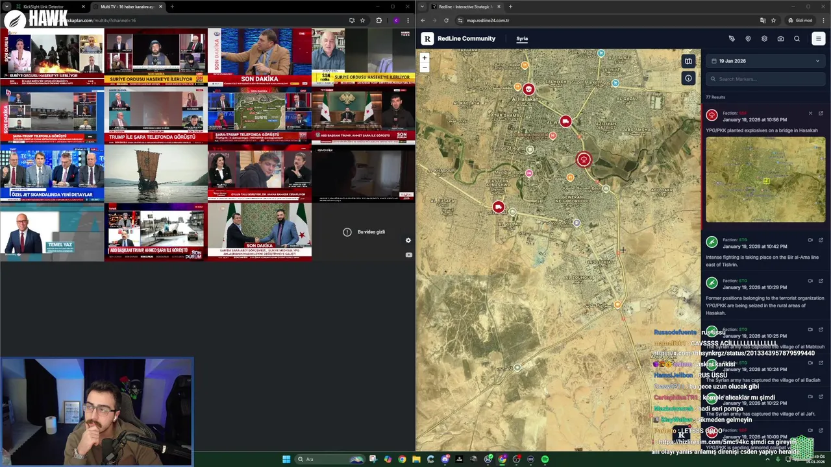Open the Suriye map news channel tile
Screen dimensions: 831x467
click(260, 115)
